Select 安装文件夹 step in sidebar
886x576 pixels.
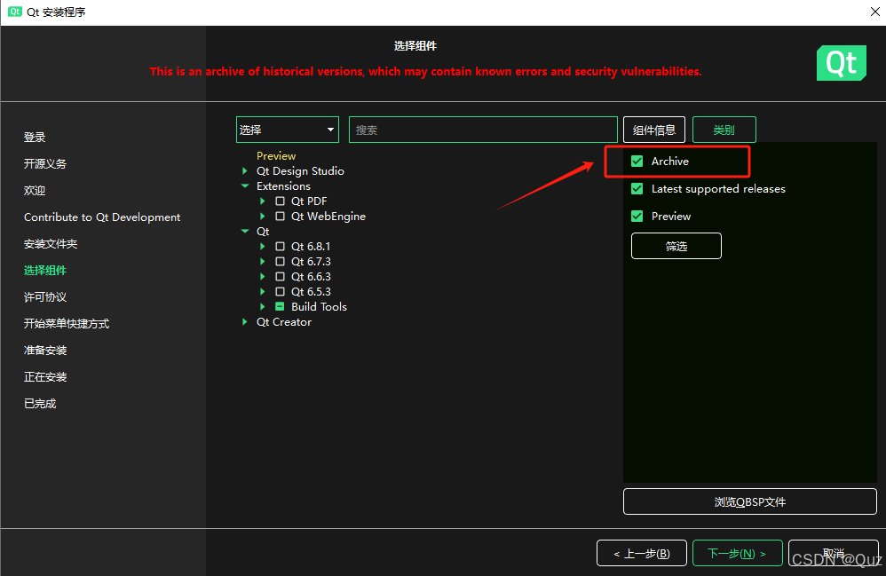pos(51,244)
